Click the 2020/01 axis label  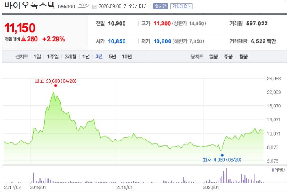point(211,187)
